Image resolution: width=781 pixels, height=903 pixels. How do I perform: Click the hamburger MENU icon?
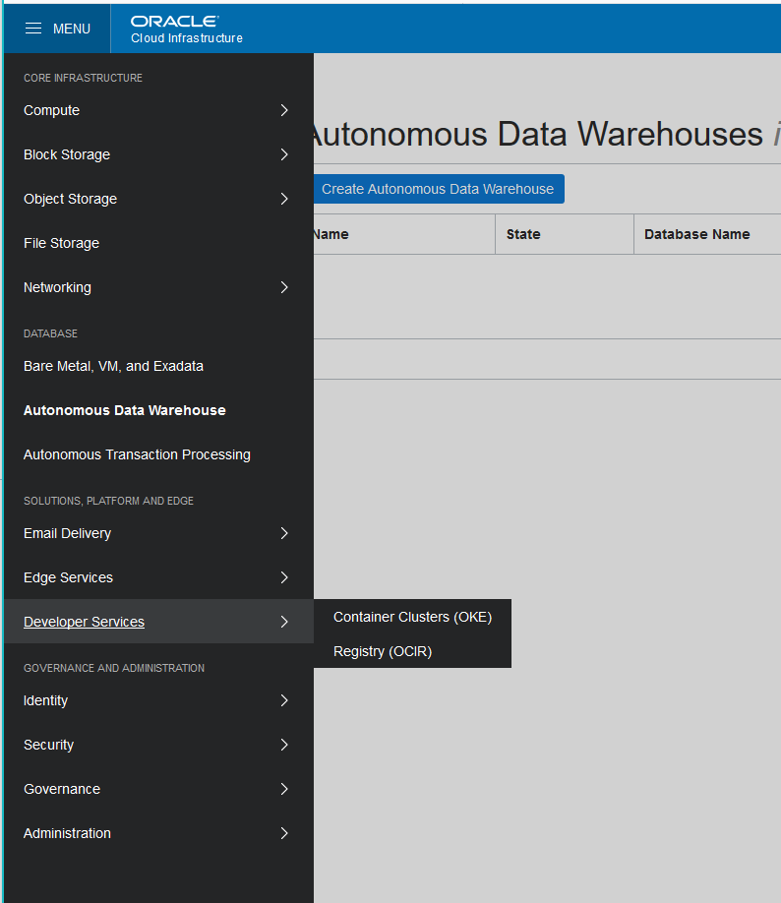(33, 29)
